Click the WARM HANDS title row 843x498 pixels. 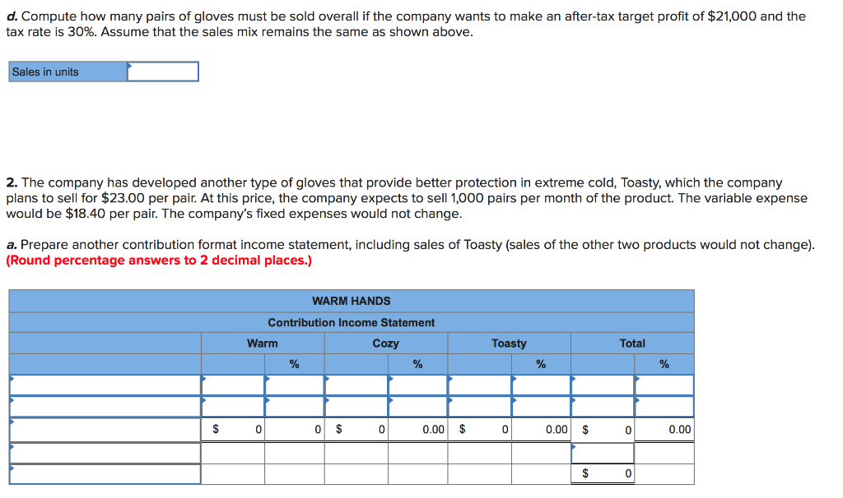tap(351, 301)
